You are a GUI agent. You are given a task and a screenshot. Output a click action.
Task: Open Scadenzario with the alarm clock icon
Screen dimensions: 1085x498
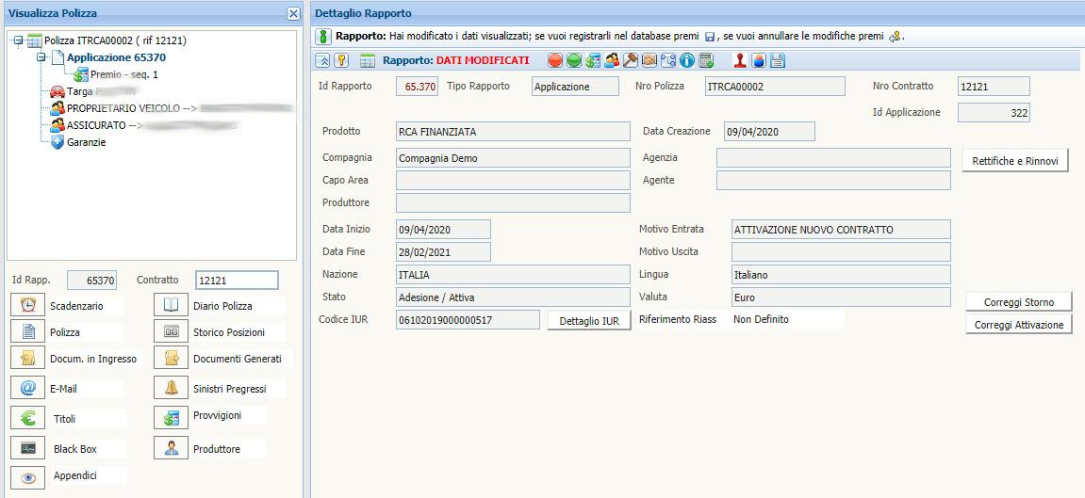pos(27,305)
